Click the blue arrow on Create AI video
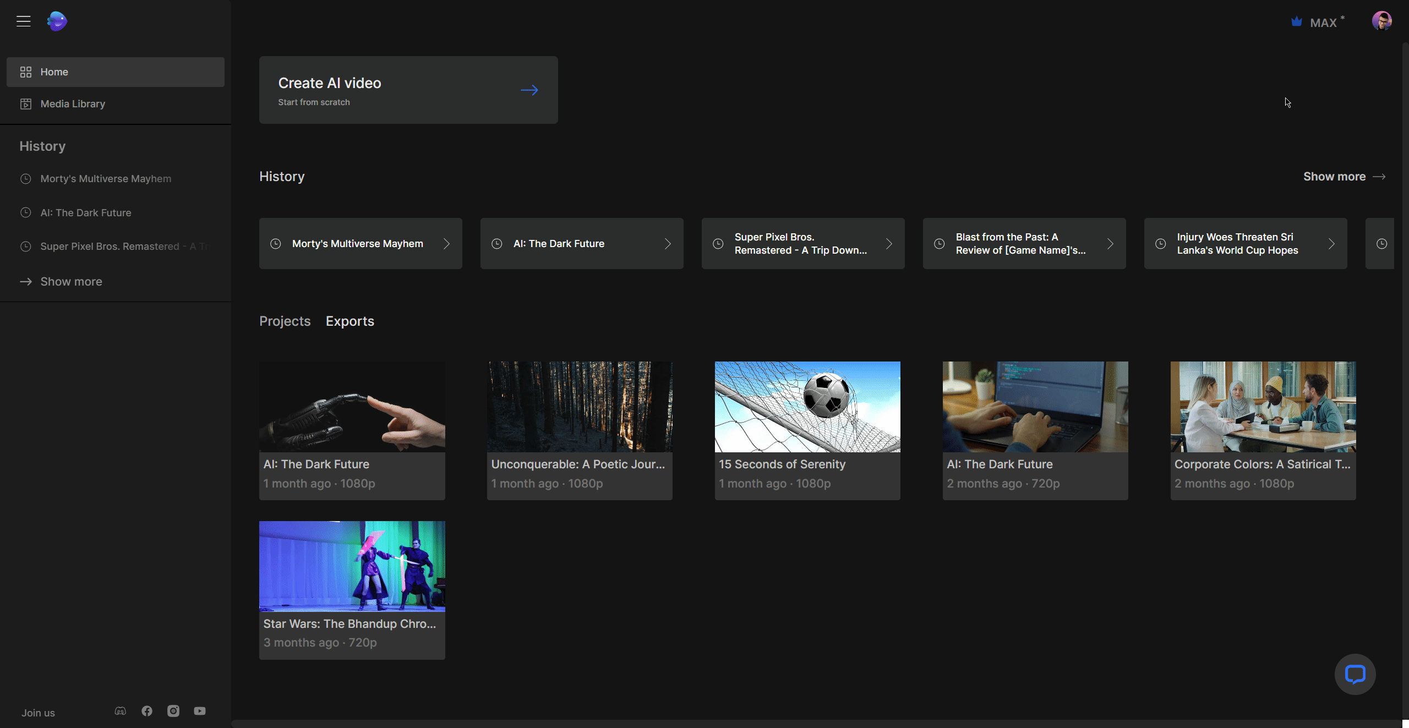This screenshot has height=728, width=1409. click(x=529, y=90)
